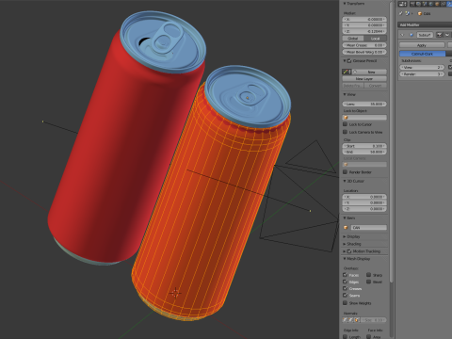The image size is (452, 339).
Task: Select Local transform orientation
Action: pos(376,39)
